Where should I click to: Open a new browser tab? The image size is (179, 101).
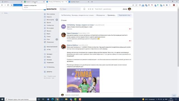point(92,2)
